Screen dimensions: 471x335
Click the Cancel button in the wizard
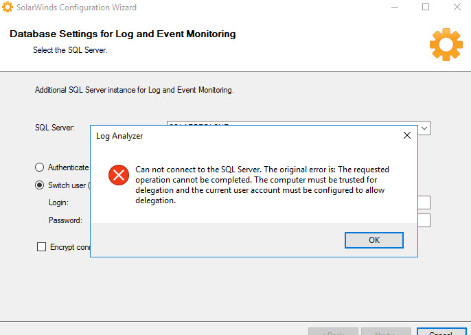click(441, 332)
